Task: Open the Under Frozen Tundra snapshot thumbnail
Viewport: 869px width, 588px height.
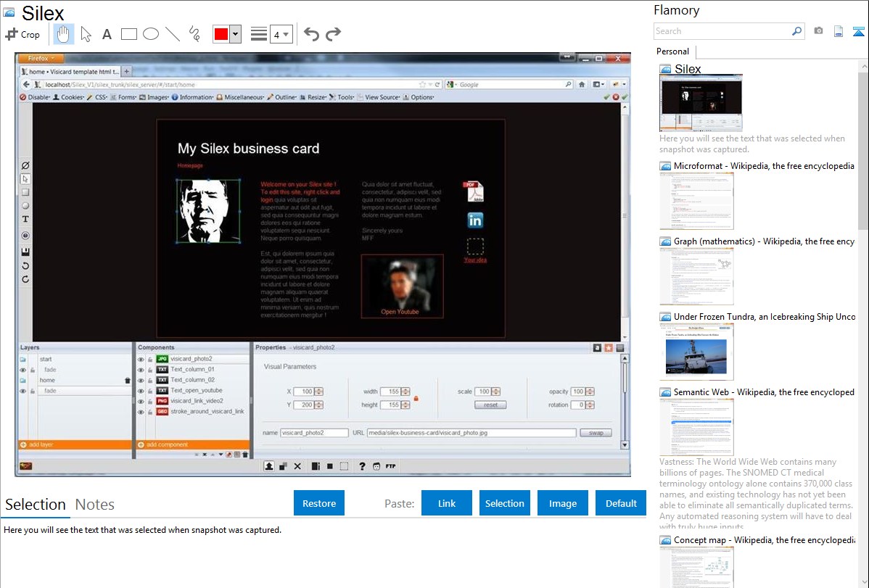Action: [696, 352]
